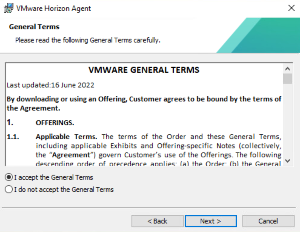300x232 pixels.
Task: Go back using the "< Back" button
Action: click(x=157, y=221)
